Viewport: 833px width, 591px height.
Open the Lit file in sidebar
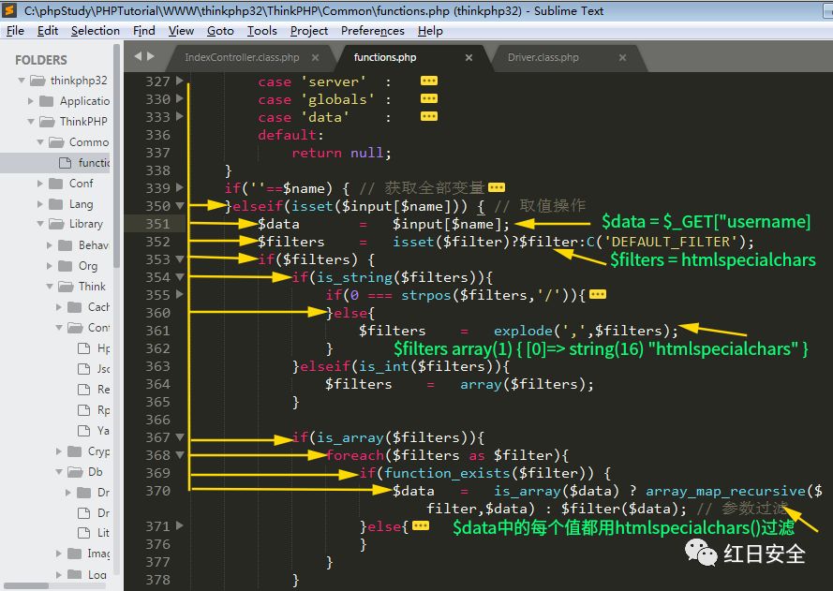(x=104, y=533)
